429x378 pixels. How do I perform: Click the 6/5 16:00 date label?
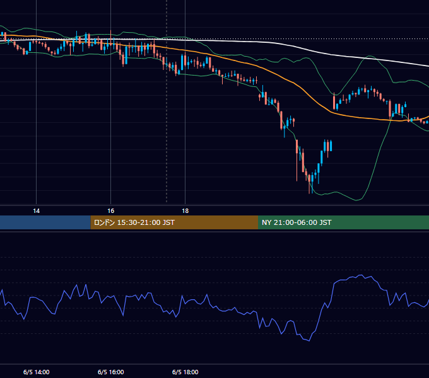click(x=111, y=372)
